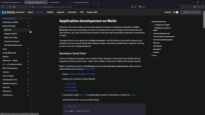Click the browser forward arrow

pyautogui.click(x=6, y=7)
